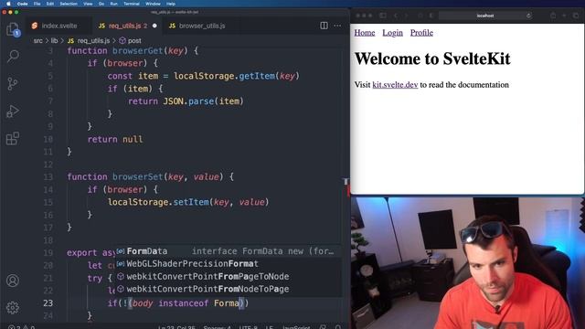This screenshot has height=329, width=585.
Task: Select the WebGLShaderPrecisionFormat suggestion
Action: [x=228, y=264]
